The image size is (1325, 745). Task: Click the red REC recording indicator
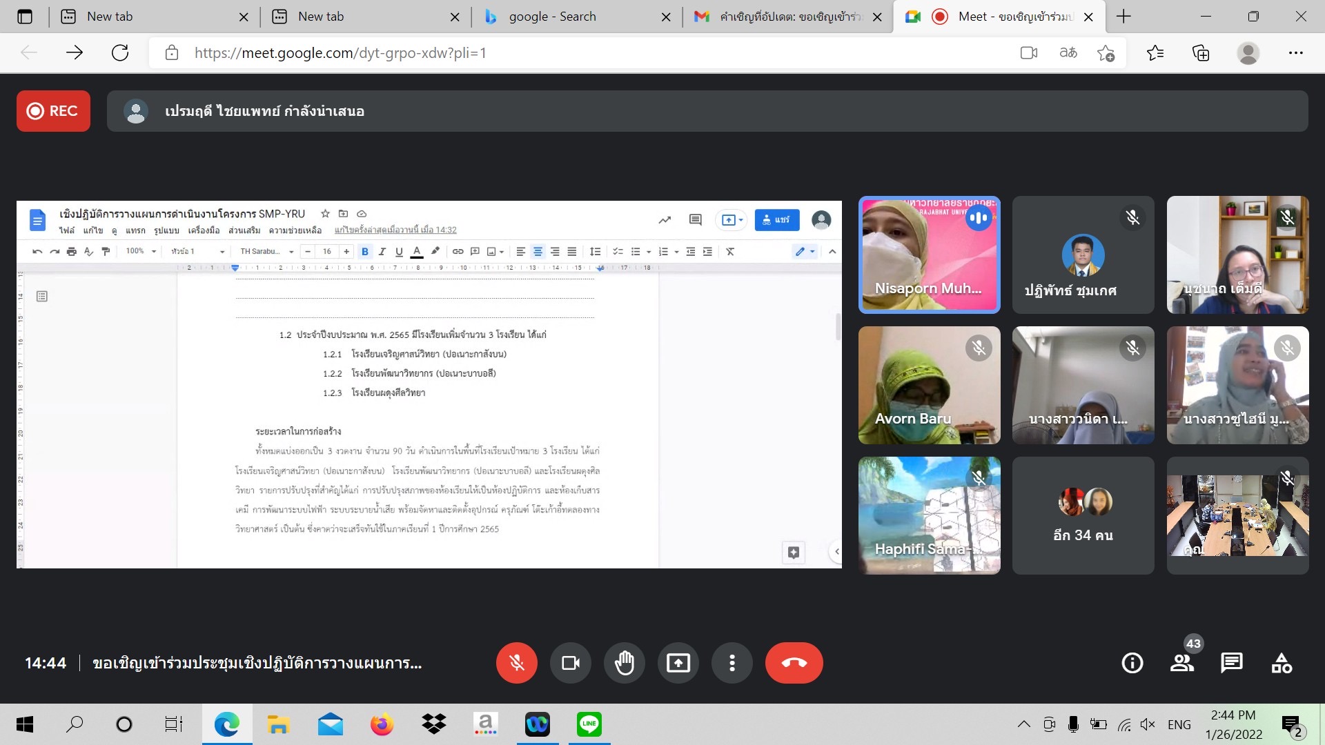pyautogui.click(x=53, y=111)
